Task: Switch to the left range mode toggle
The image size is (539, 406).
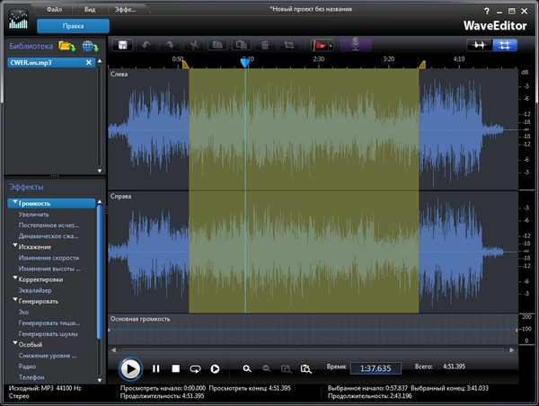Action: click(479, 44)
